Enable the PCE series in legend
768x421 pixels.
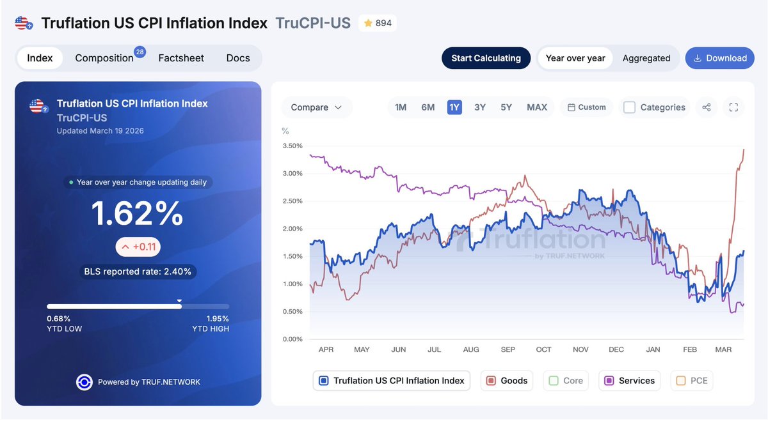pos(692,381)
